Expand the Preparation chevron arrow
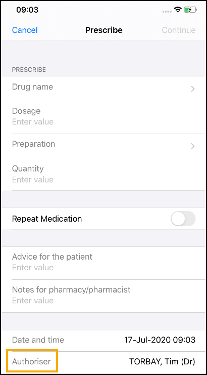207x375 pixels. [193, 146]
